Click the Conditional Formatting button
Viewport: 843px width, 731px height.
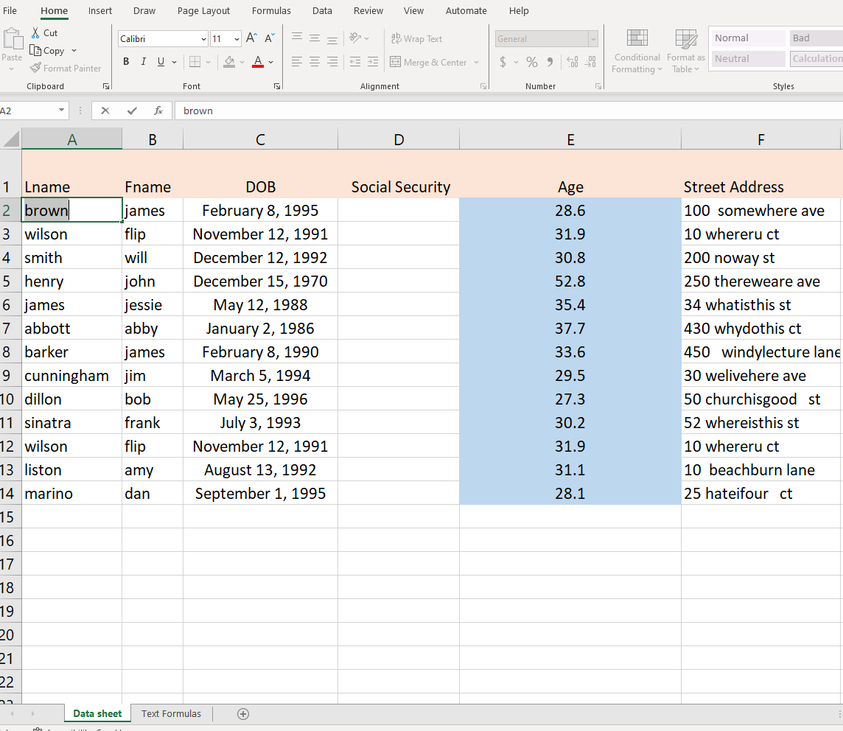637,50
